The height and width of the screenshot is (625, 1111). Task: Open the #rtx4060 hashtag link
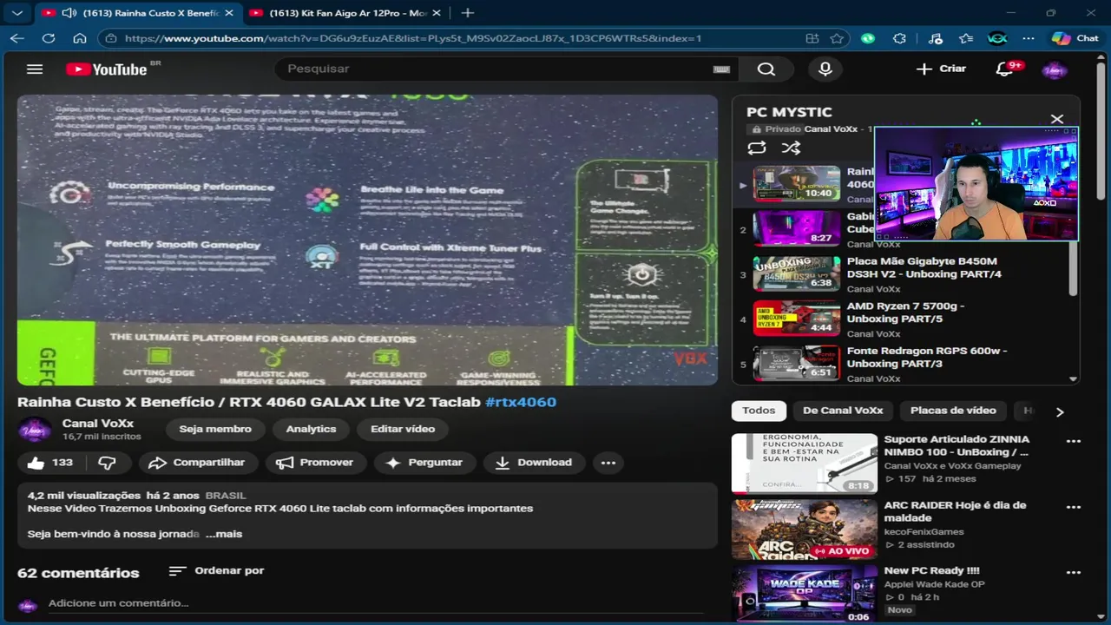click(521, 402)
